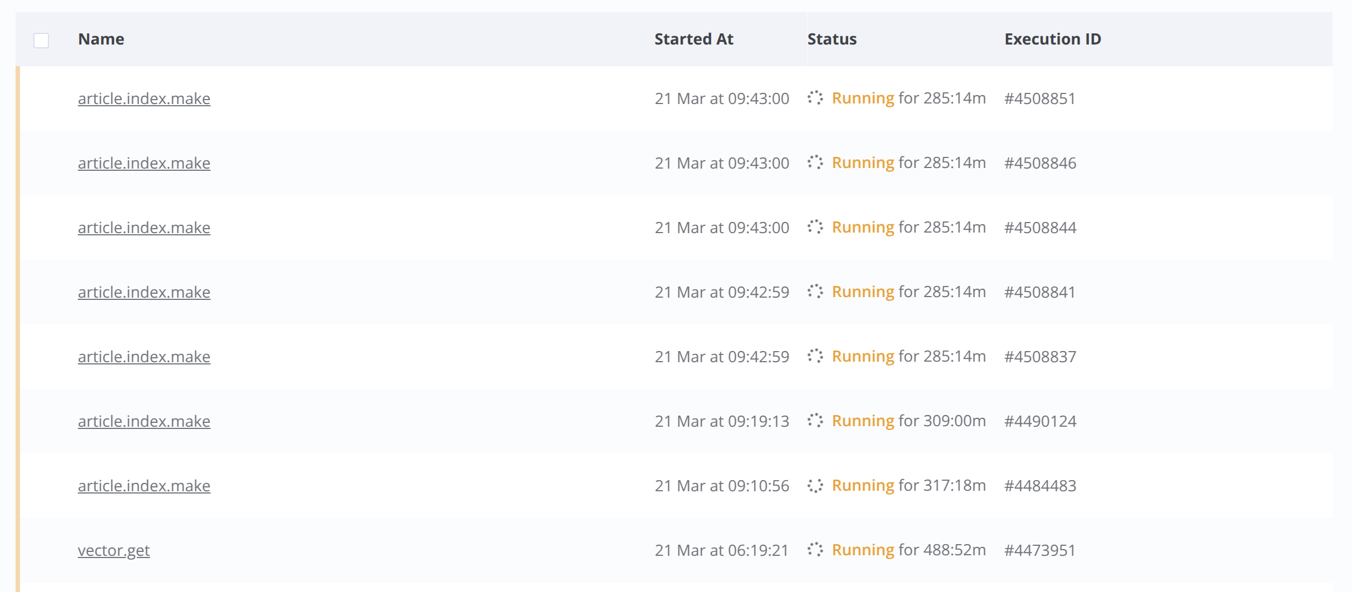Screen dimensions: 1352x592
Task: Click running spinner icon for #4490124
Action: [x=815, y=421]
